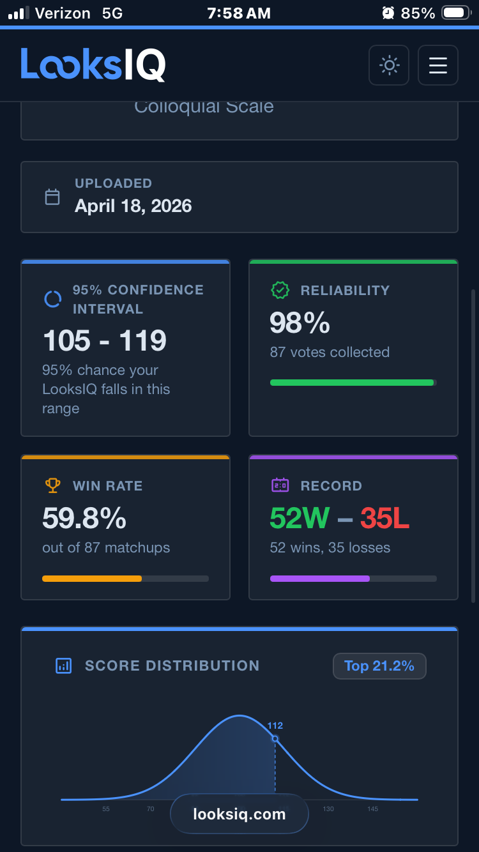Click the score distribution chart icon
479x852 pixels.
64,666
